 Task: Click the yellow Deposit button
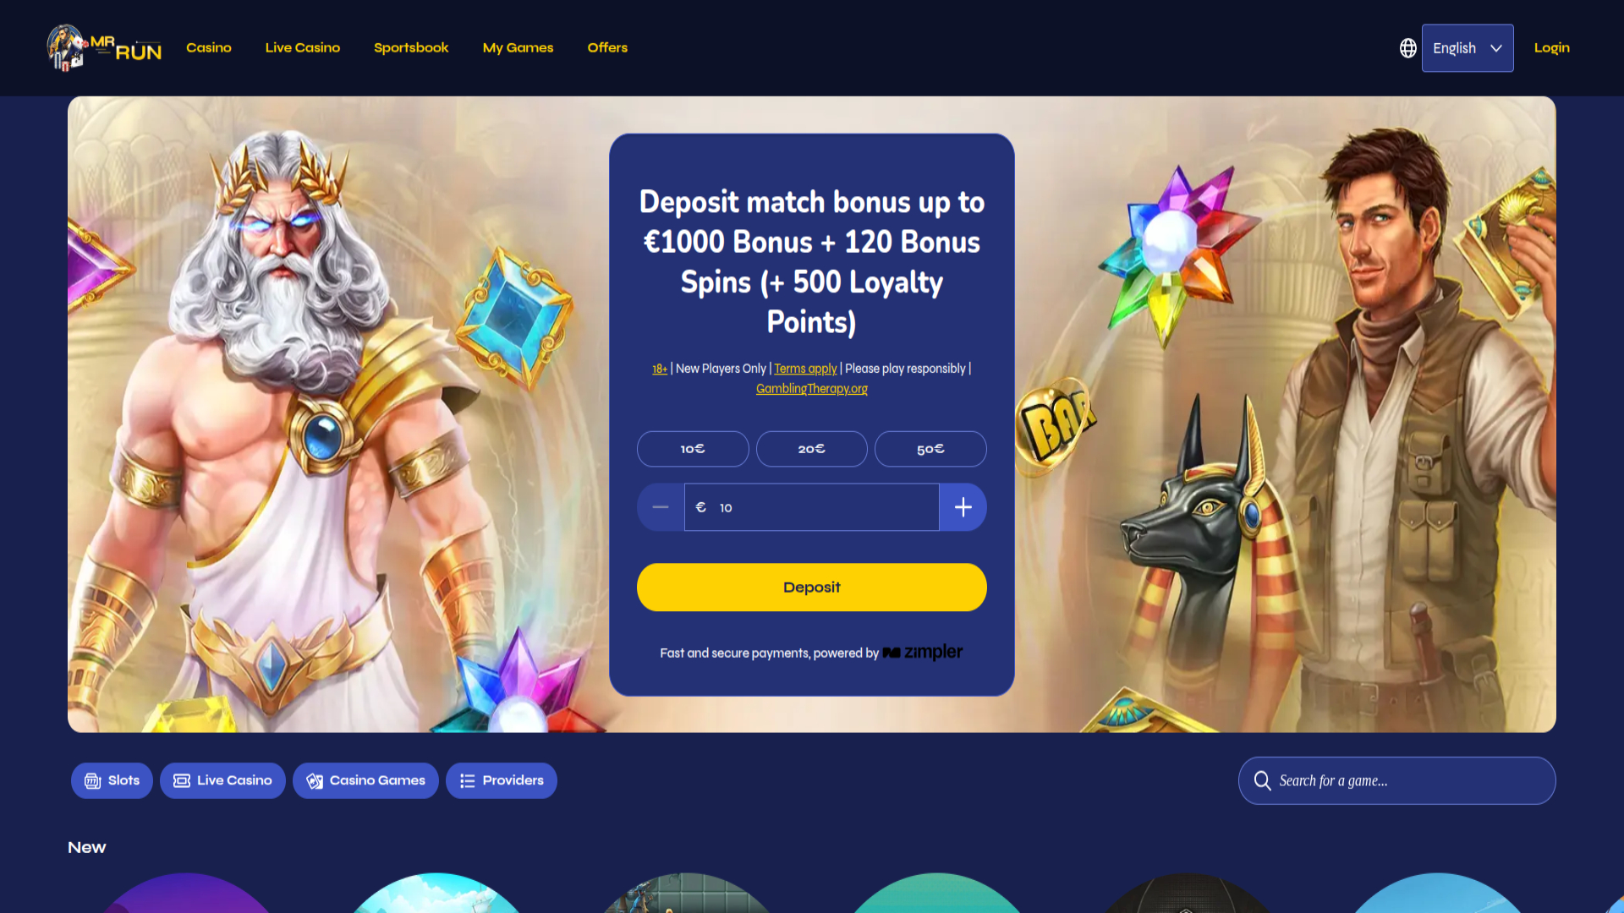coord(812,588)
